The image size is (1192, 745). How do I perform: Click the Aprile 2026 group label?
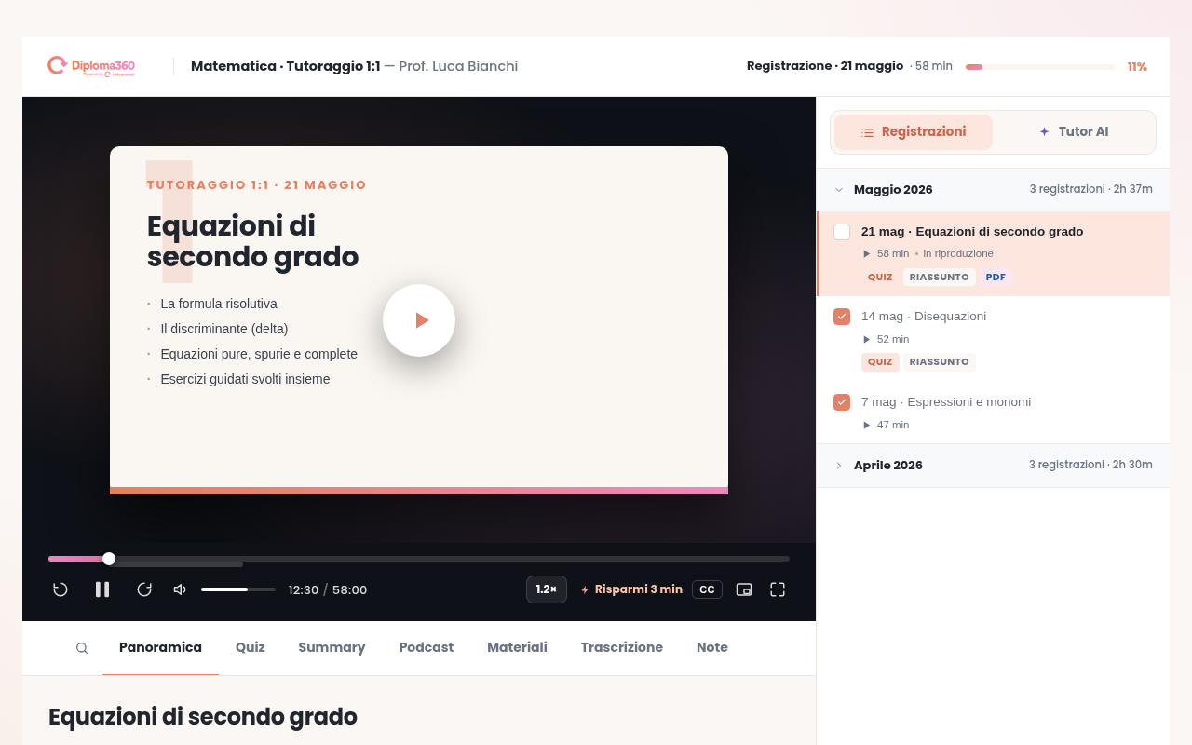click(888, 466)
